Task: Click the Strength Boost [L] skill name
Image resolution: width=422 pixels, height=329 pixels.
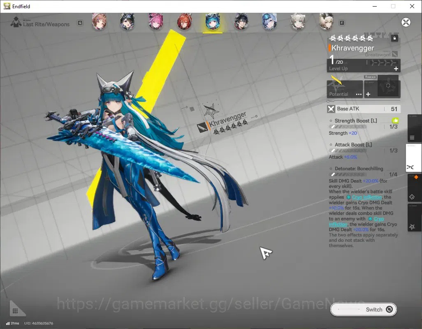Action: coord(355,121)
